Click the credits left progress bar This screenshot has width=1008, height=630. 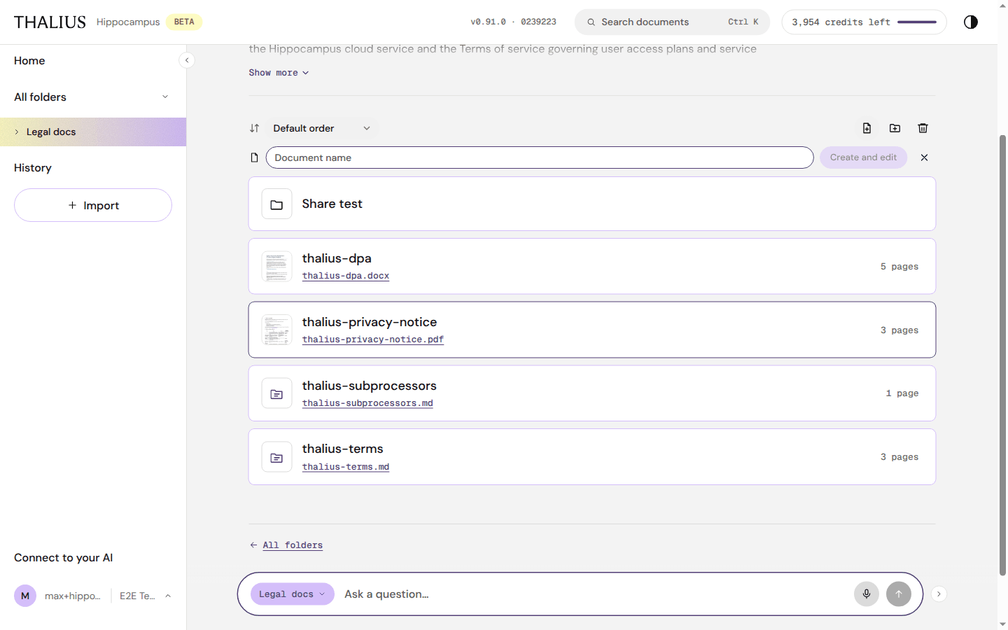pos(917,22)
